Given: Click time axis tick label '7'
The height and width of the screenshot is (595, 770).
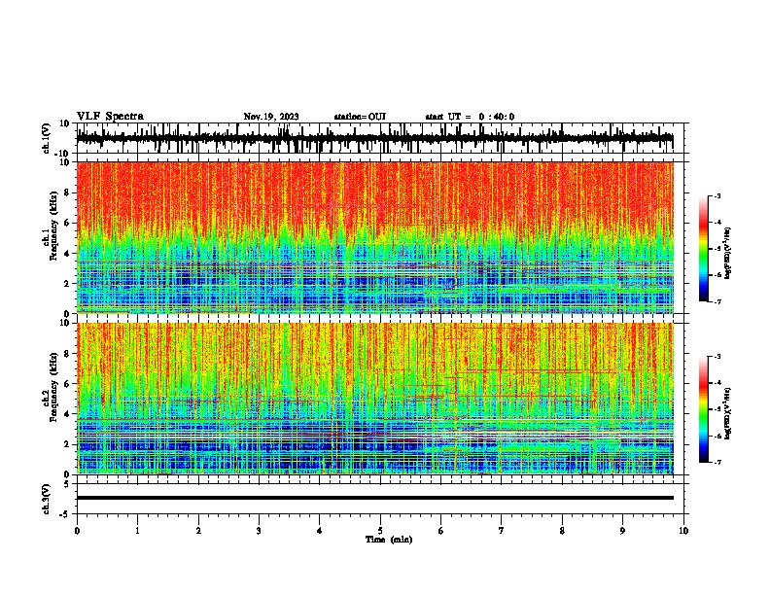Looking at the screenshot, I should click(x=502, y=531).
